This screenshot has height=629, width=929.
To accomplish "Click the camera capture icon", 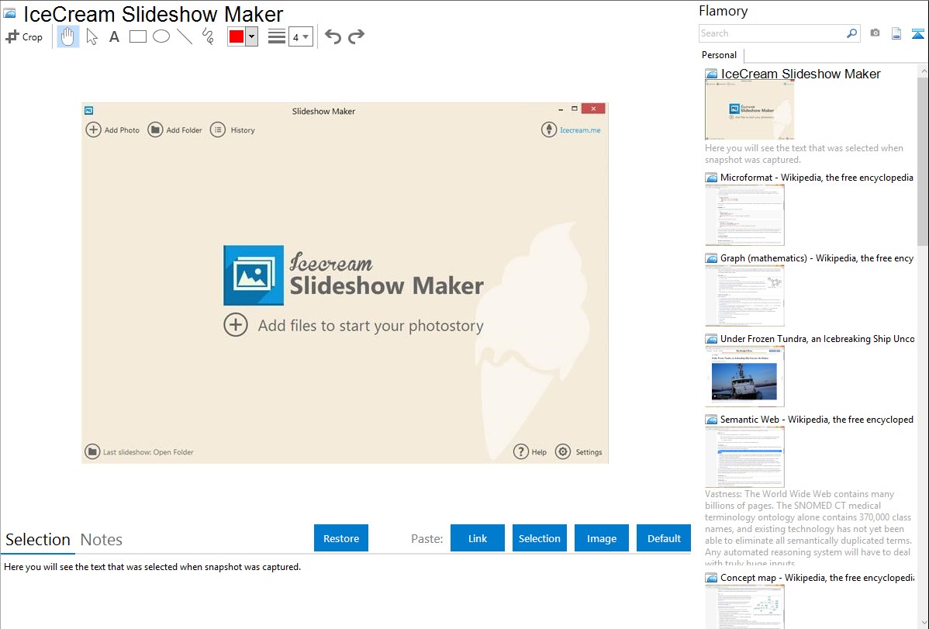I will point(875,33).
